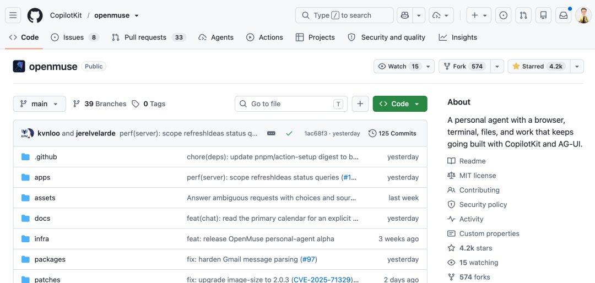
Task: Open pull request #97 link
Action: (x=309, y=259)
